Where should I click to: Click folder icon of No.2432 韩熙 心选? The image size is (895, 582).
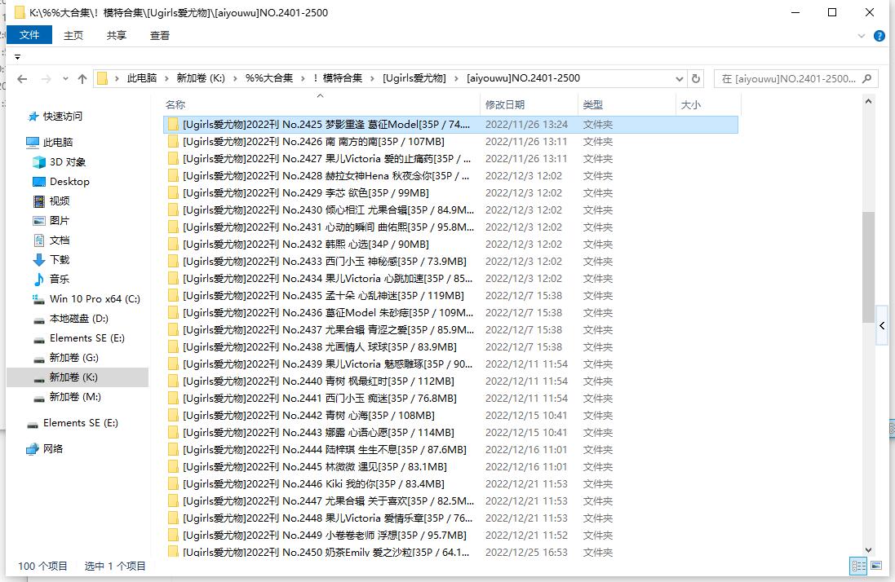pyautogui.click(x=174, y=244)
